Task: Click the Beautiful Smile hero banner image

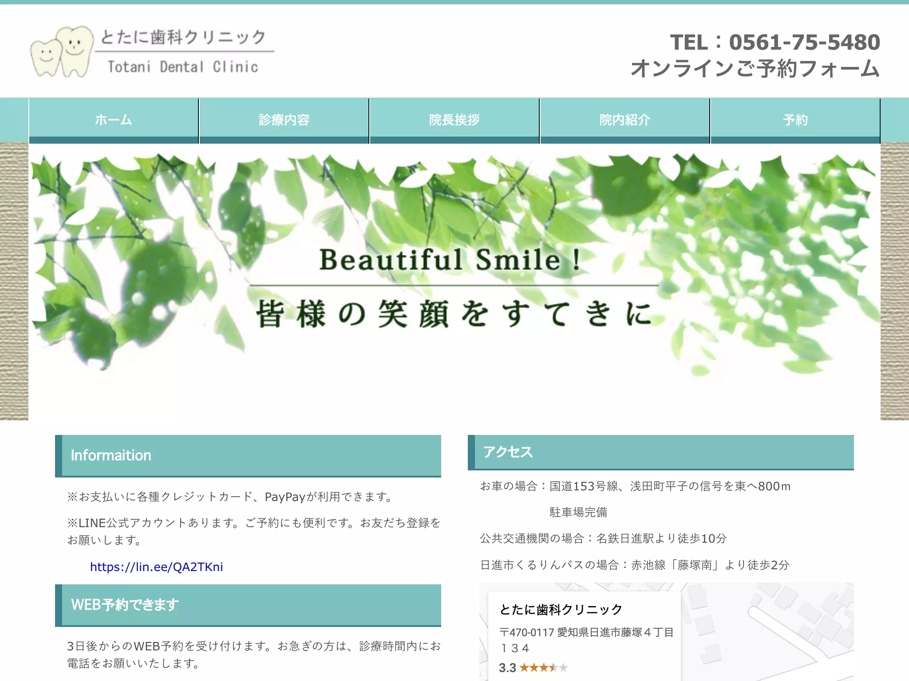Action: click(454, 282)
